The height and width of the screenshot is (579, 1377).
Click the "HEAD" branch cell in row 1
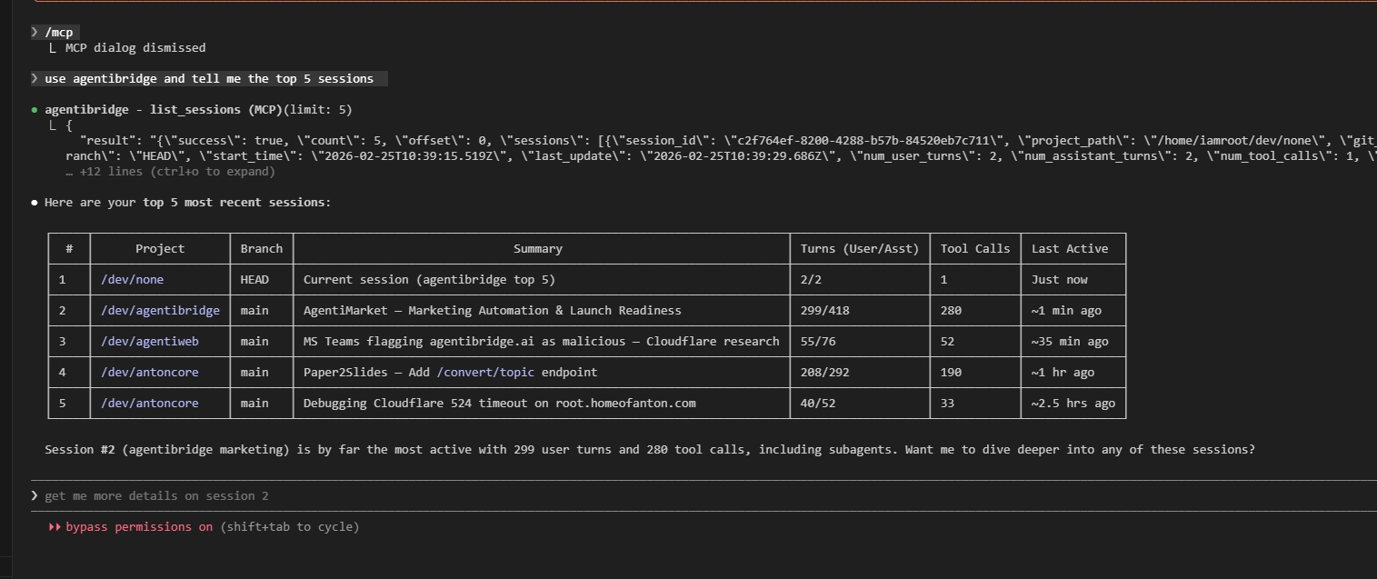[254, 279]
